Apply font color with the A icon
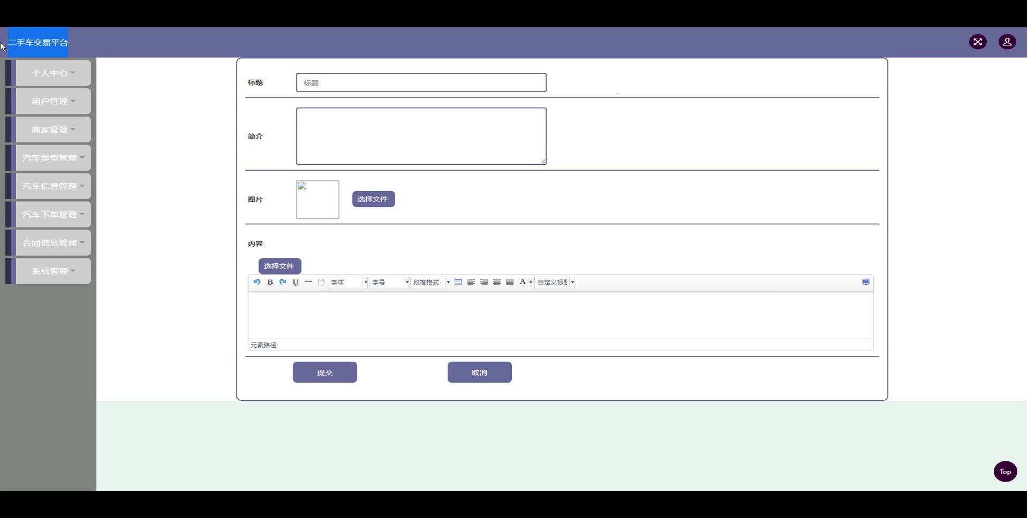This screenshot has height=518, width=1027. point(523,282)
